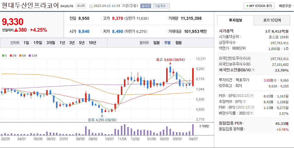Click the clock icon beside the date
The width and height of the screenshot is (294, 148).
coord(91,6)
